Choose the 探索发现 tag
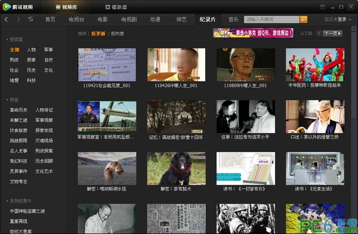This screenshot has height=234, width=358. pos(44,130)
